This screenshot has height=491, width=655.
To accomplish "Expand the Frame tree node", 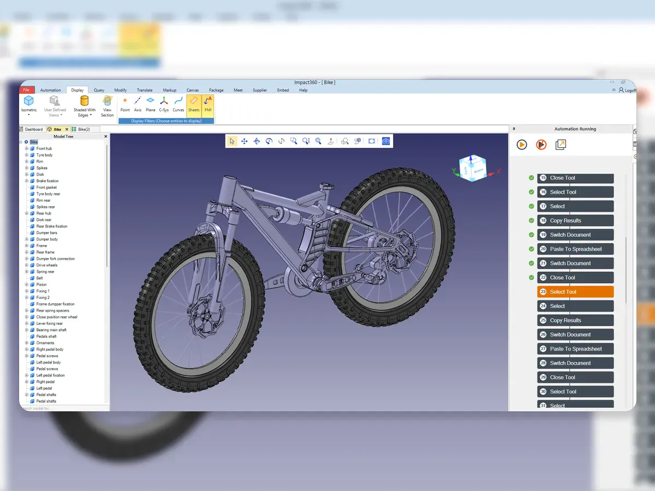I will (26, 245).
